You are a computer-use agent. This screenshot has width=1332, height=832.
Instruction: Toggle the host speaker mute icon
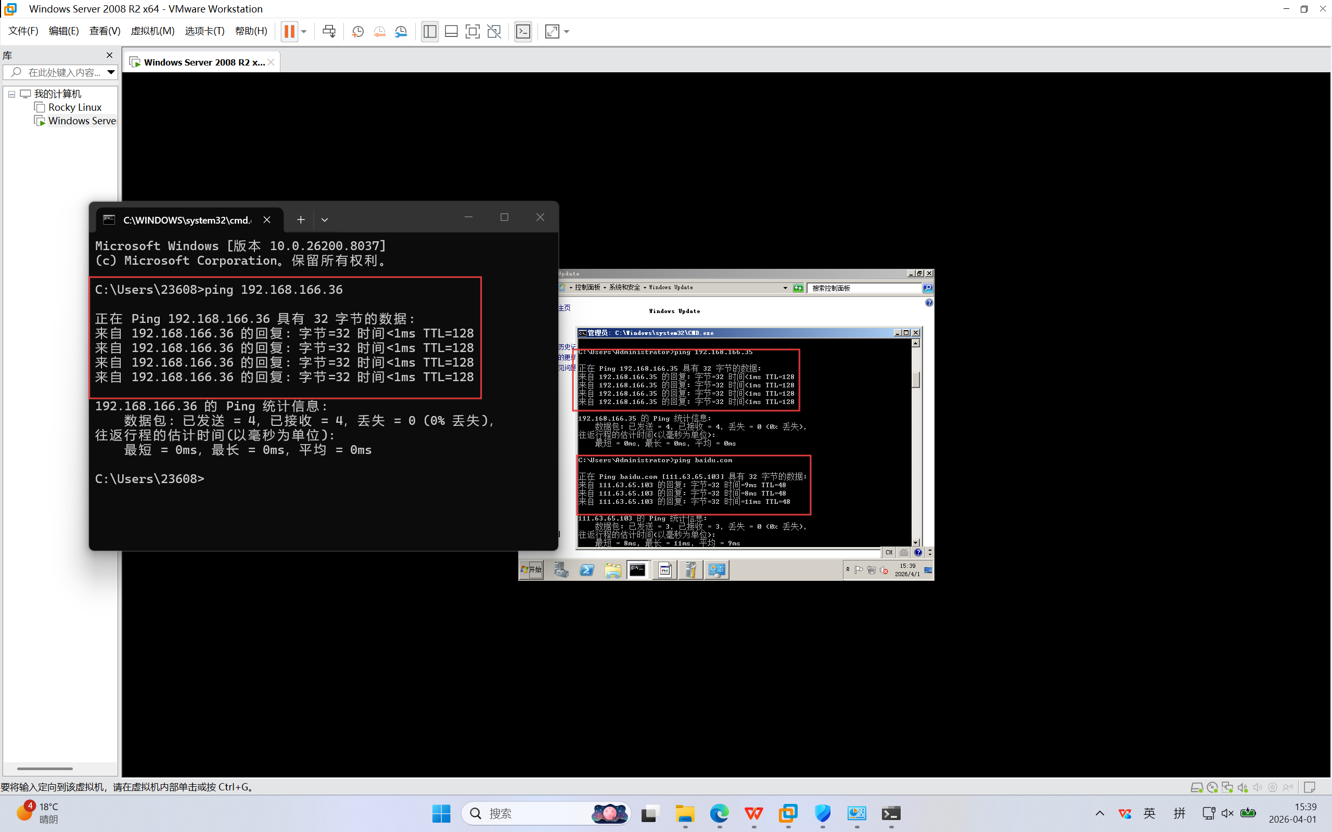(1227, 813)
